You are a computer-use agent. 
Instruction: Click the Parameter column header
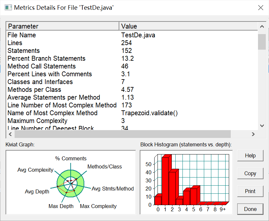click(x=63, y=26)
